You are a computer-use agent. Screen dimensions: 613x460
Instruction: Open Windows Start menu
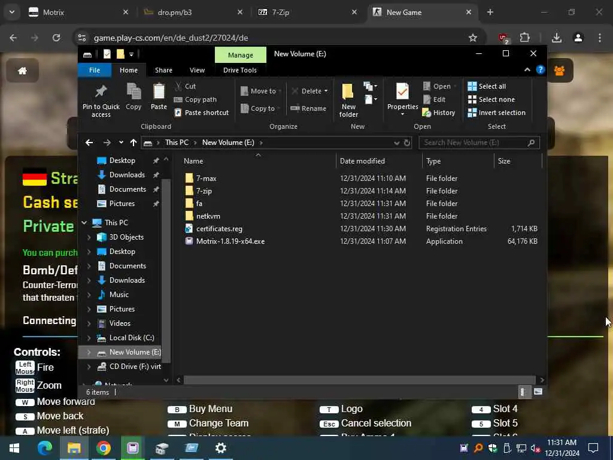pyautogui.click(x=14, y=448)
